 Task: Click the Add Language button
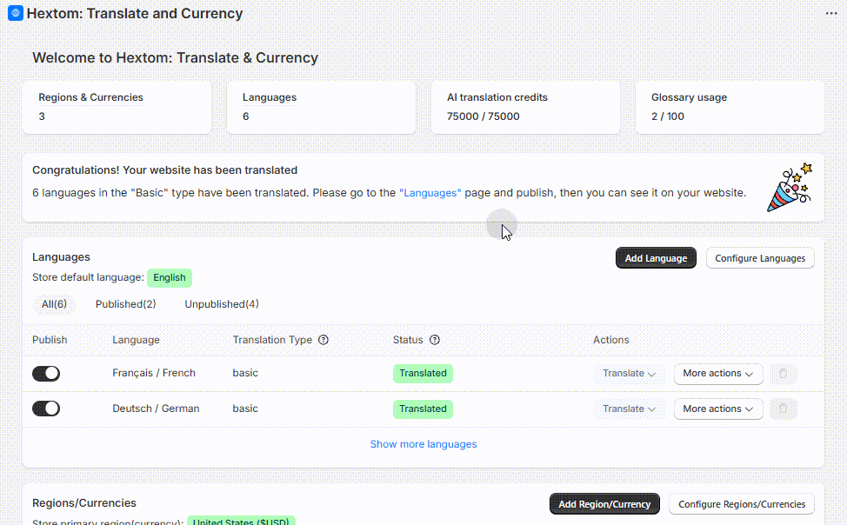(656, 258)
